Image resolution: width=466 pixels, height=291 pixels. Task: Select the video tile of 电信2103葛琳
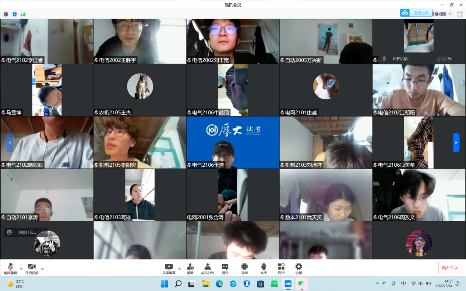click(140, 195)
